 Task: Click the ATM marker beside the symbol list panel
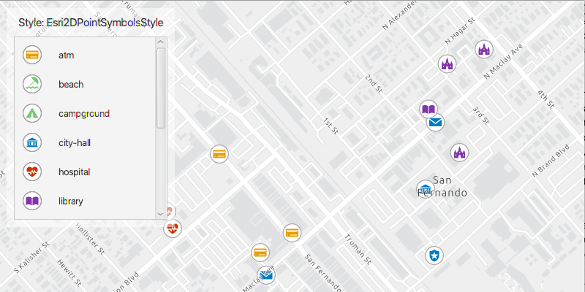coord(219,154)
